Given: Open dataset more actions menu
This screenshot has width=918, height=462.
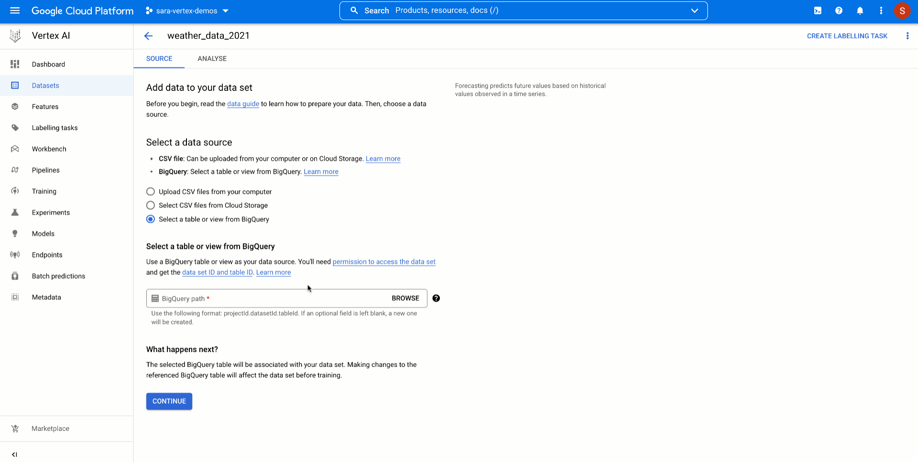Looking at the screenshot, I should 907,36.
